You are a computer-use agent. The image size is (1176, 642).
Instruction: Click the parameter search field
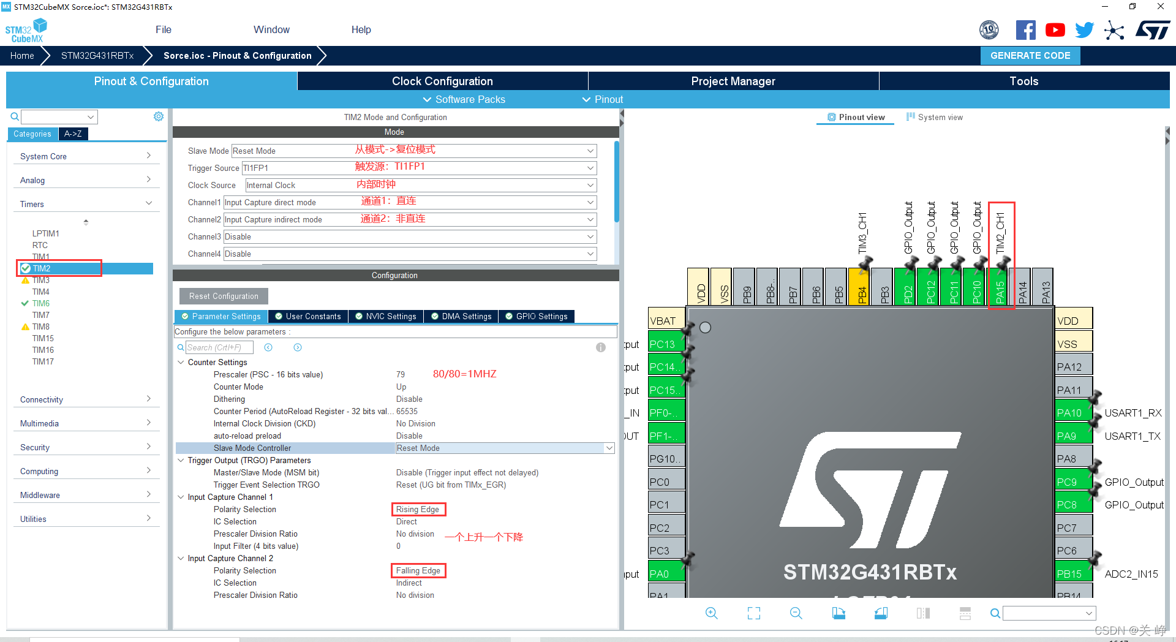219,347
